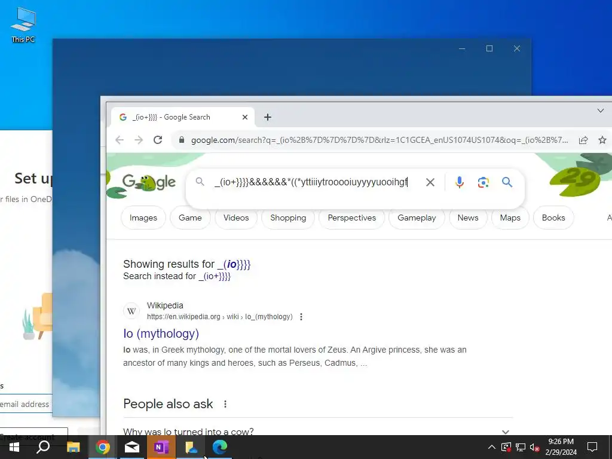Open Mail app from taskbar
The width and height of the screenshot is (612, 459).
click(x=132, y=447)
